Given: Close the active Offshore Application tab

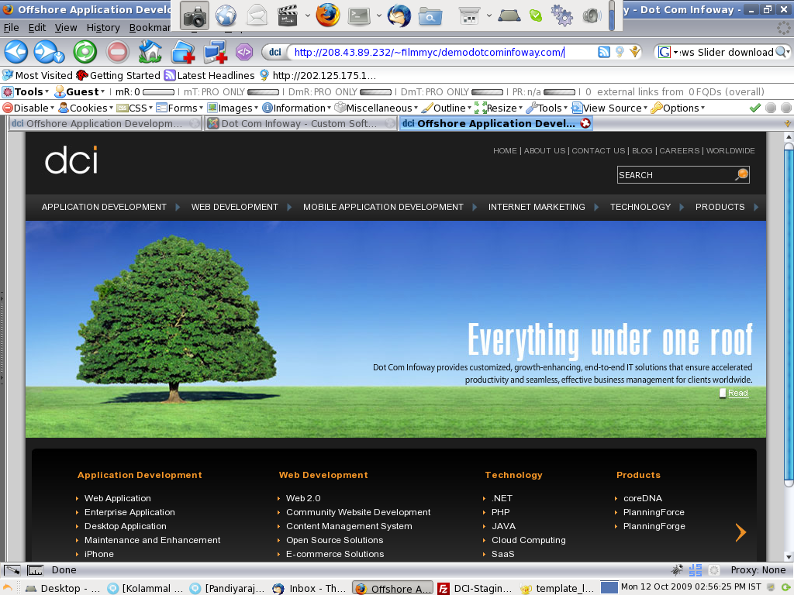Looking at the screenshot, I should [x=585, y=123].
